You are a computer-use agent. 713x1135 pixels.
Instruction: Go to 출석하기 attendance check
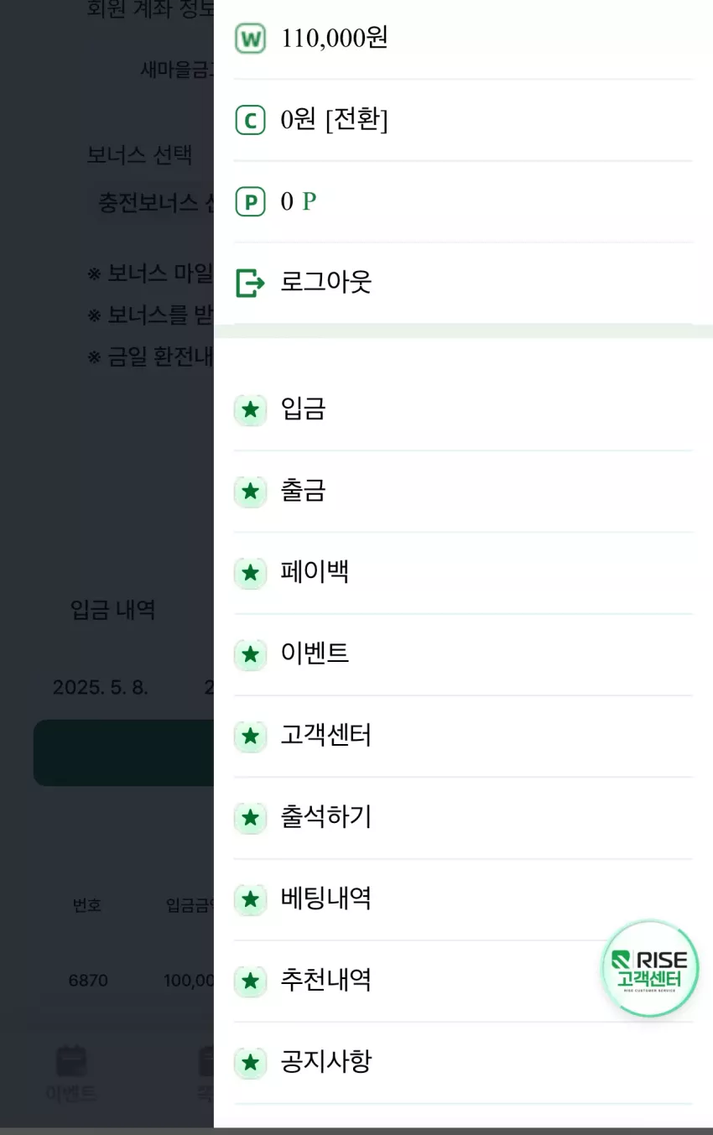coord(463,818)
